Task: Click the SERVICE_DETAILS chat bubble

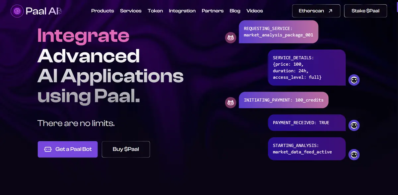Action: click(x=307, y=68)
